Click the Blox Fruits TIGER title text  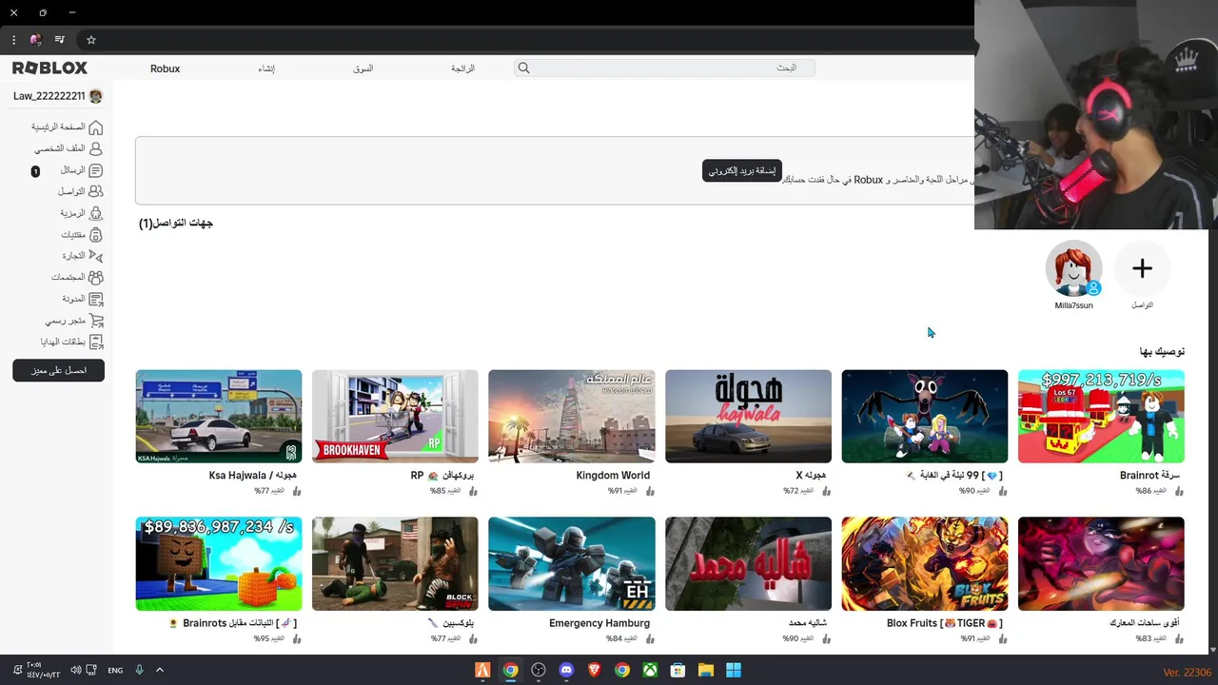pyautogui.click(x=944, y=623)
